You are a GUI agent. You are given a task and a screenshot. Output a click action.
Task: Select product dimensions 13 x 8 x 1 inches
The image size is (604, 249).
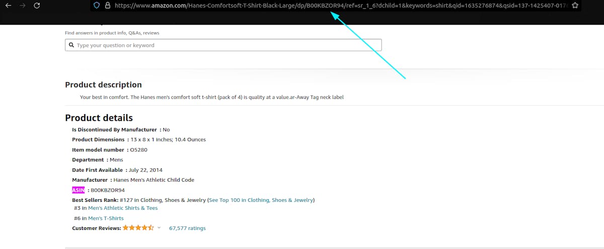[151, 140]
